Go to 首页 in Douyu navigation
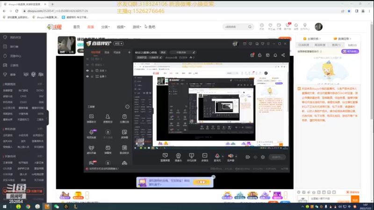The width and height of the screenshot is (374, 210). [77, 27]
